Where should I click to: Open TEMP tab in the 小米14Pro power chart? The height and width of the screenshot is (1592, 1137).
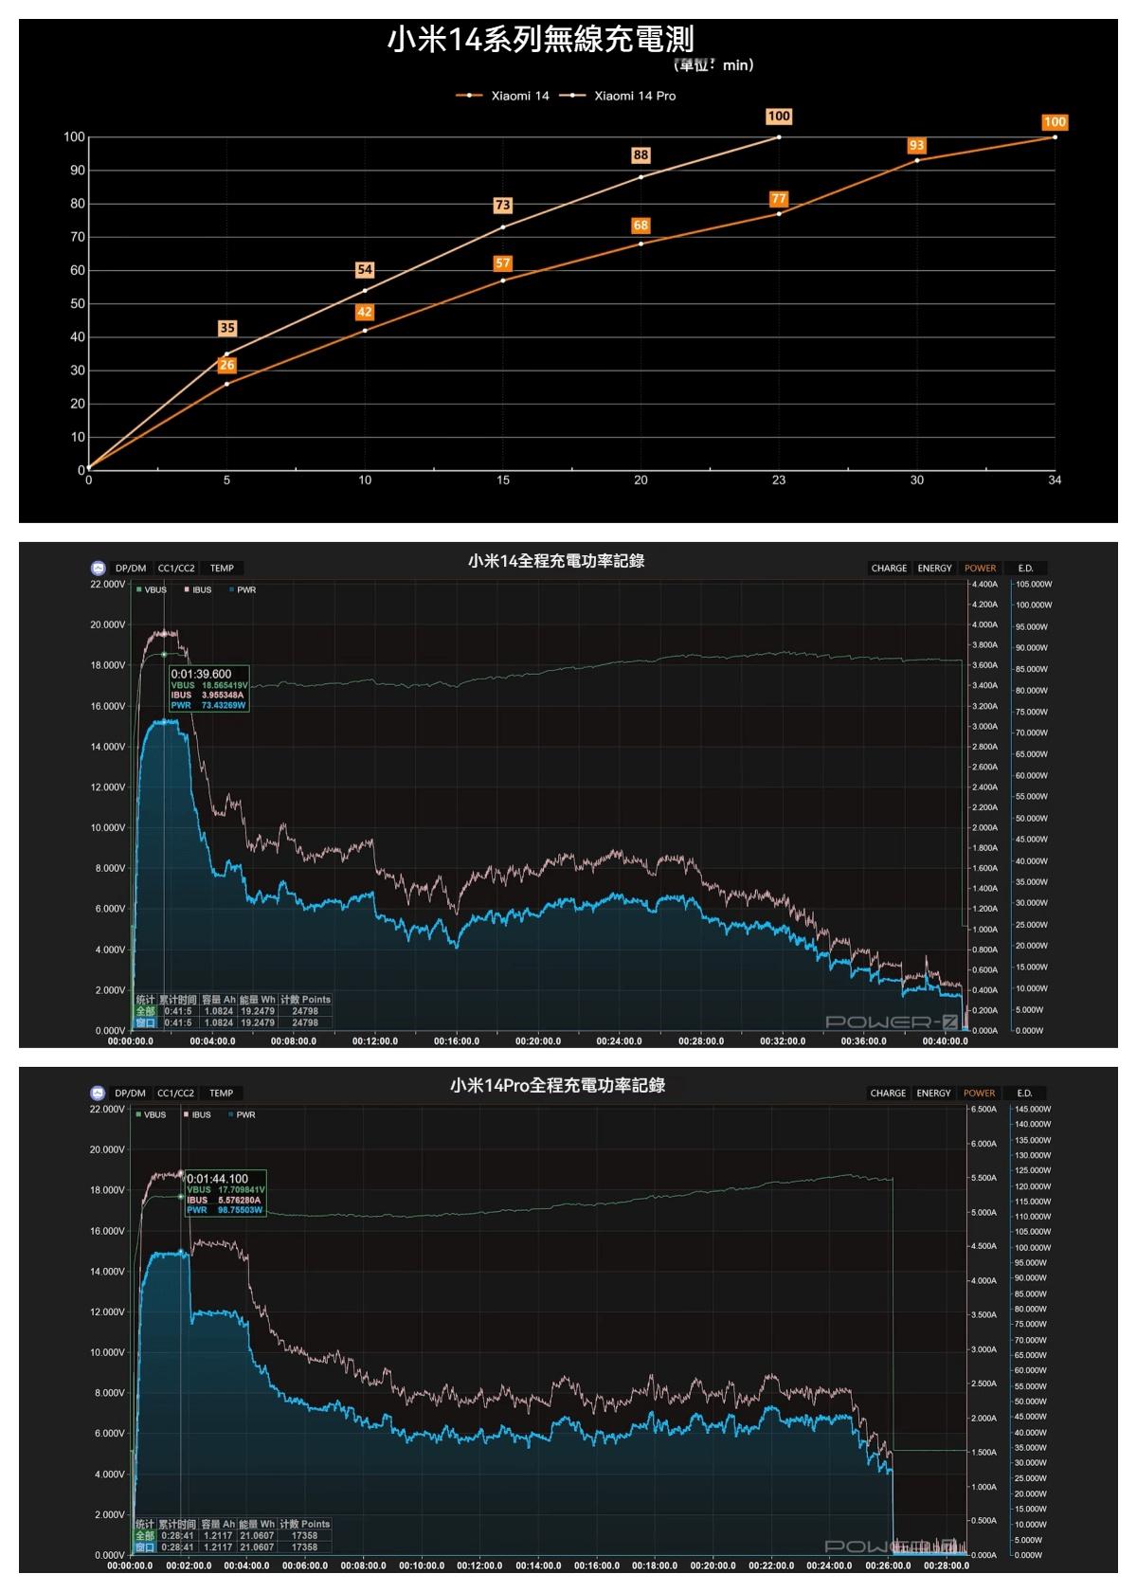222,1094
